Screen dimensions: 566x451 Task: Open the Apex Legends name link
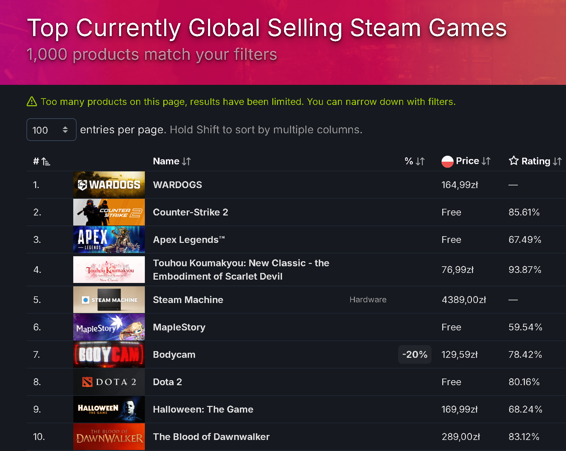tap(189, 240)
